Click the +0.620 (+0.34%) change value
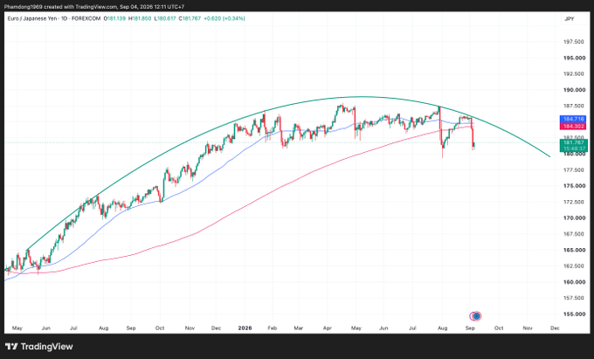Image resolution: width=594 pixels, height=359 pixels. click(224, 18)
